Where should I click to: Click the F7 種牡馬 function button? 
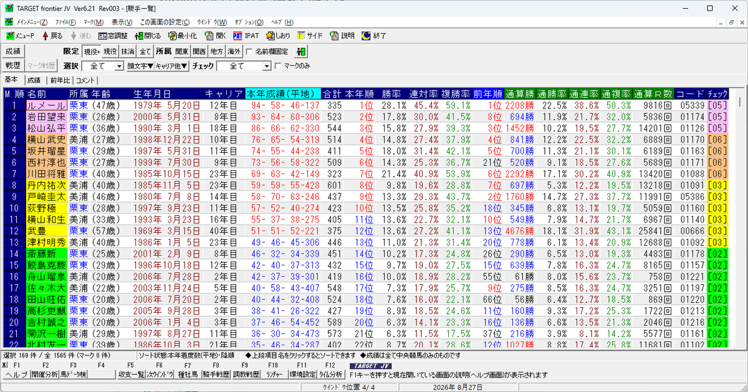click(x=188, y=375)
